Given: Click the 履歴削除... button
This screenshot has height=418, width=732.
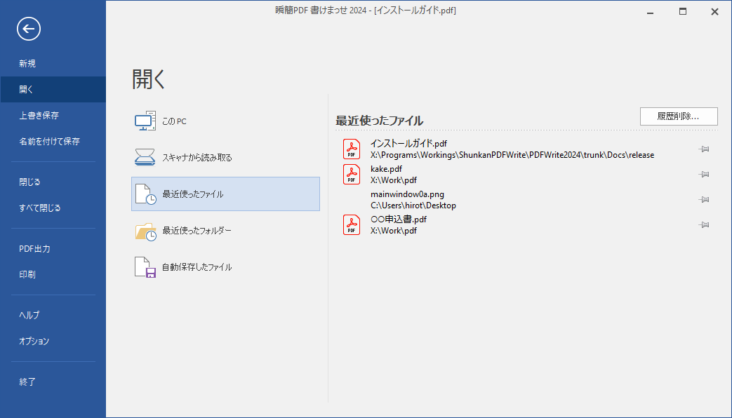Looking at the screenshot, I should [x=679, y=116].
